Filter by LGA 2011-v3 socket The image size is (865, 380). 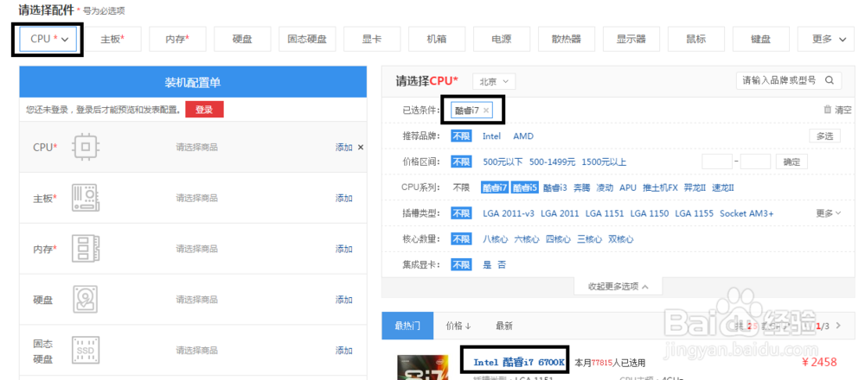[509, 213]
